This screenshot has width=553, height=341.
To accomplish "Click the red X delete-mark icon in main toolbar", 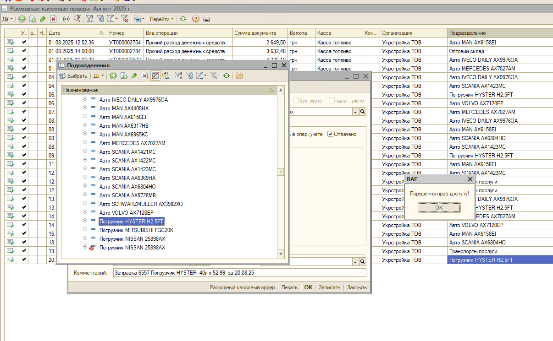I will tap(54, 19).
